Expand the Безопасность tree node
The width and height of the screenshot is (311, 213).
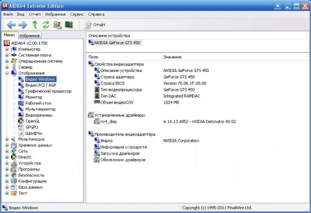click(7, 175)
